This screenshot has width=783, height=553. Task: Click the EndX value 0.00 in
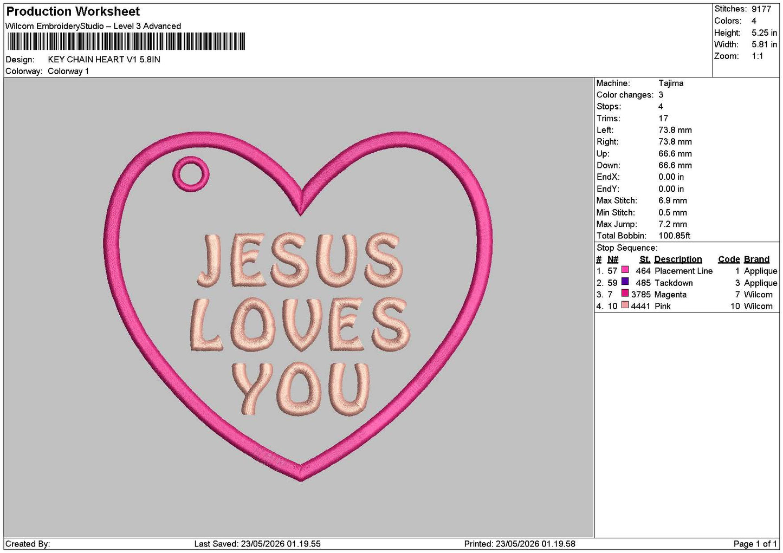coord(671,177)
